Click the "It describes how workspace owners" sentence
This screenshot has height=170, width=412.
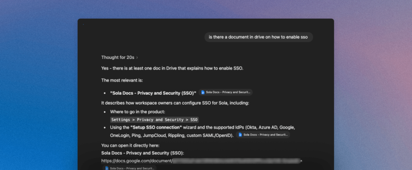pyautogui.click(x=175, y=103)
